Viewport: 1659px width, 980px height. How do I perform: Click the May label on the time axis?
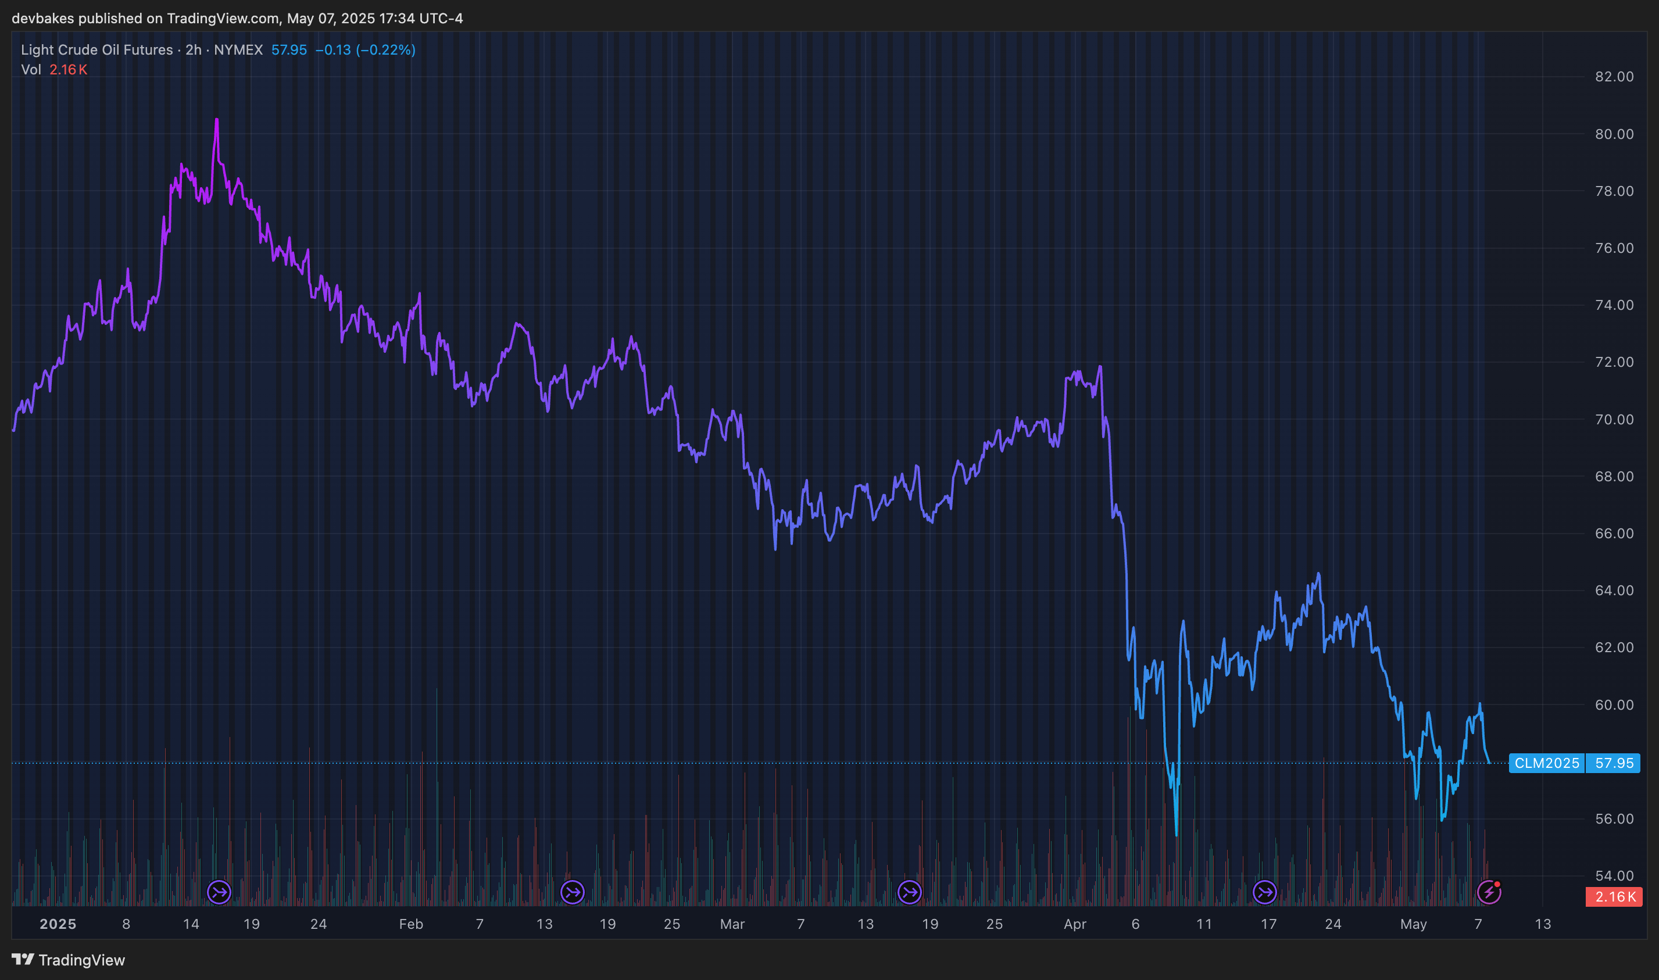[x=1413, y=924]
